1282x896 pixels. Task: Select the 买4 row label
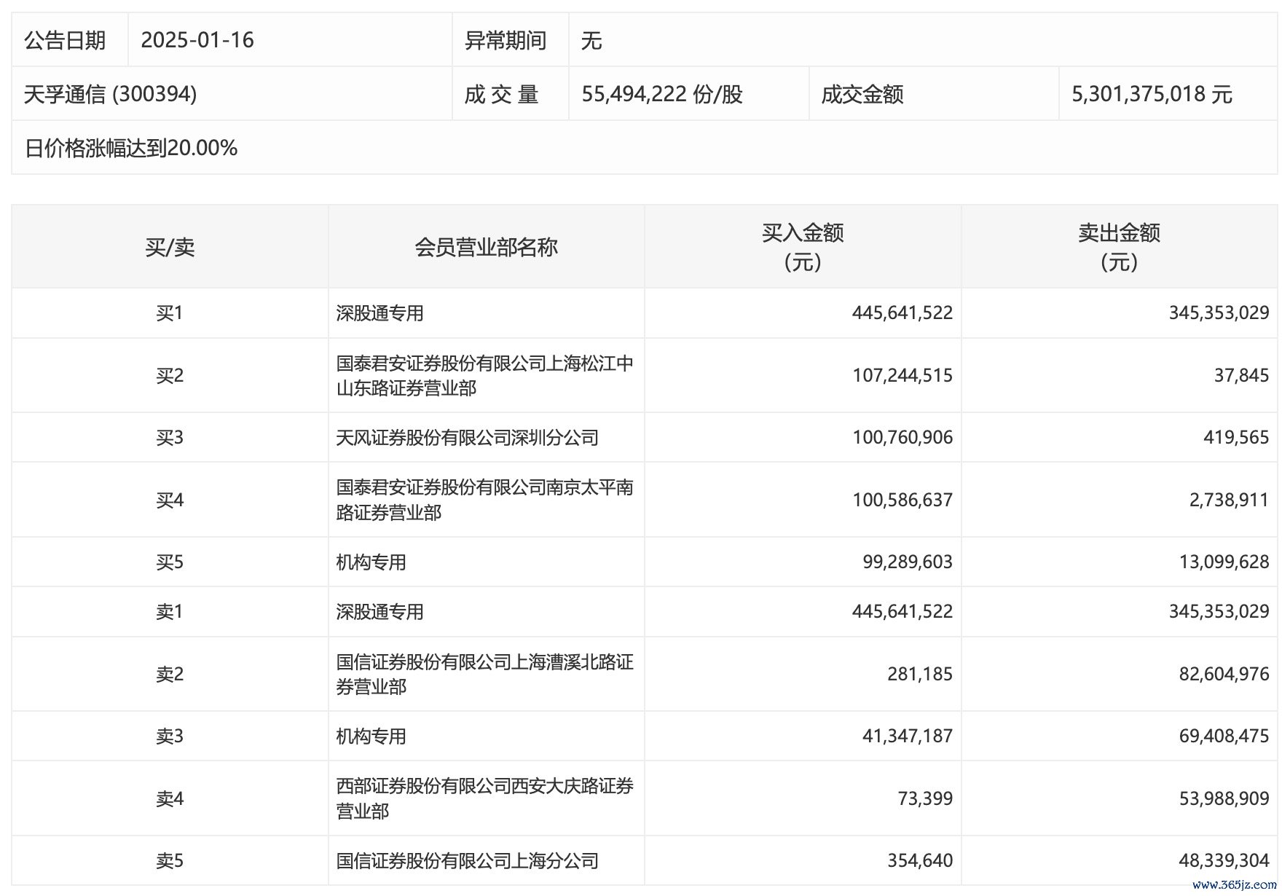point(170,500)
